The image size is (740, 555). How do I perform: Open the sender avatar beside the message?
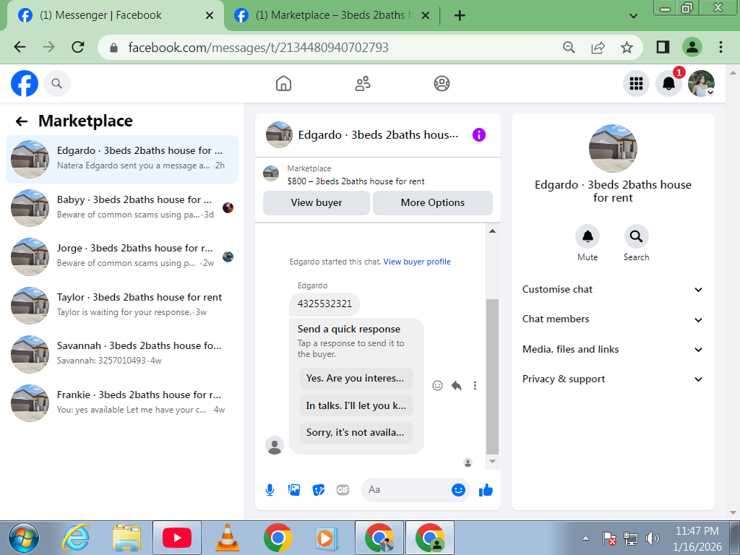tap(275, 445)
